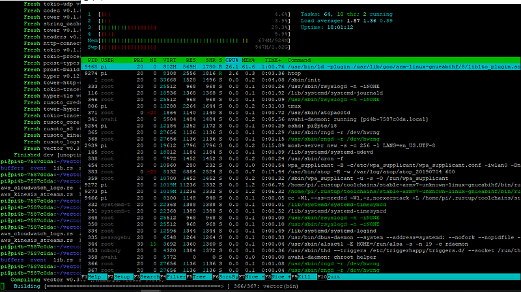Sort by the PID column header

coord(92,60)
